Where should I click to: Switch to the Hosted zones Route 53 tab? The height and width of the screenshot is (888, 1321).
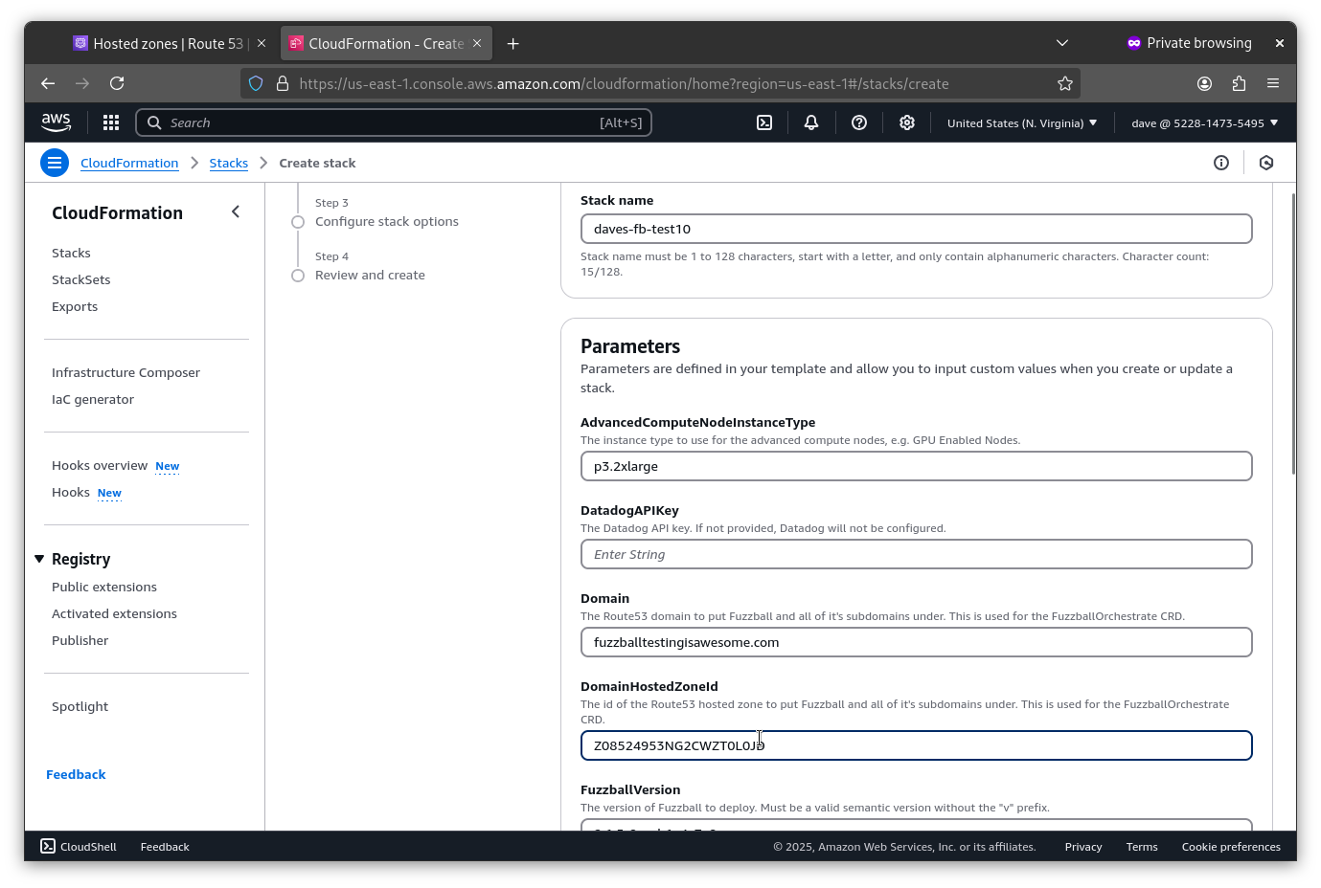coord(169,43)
